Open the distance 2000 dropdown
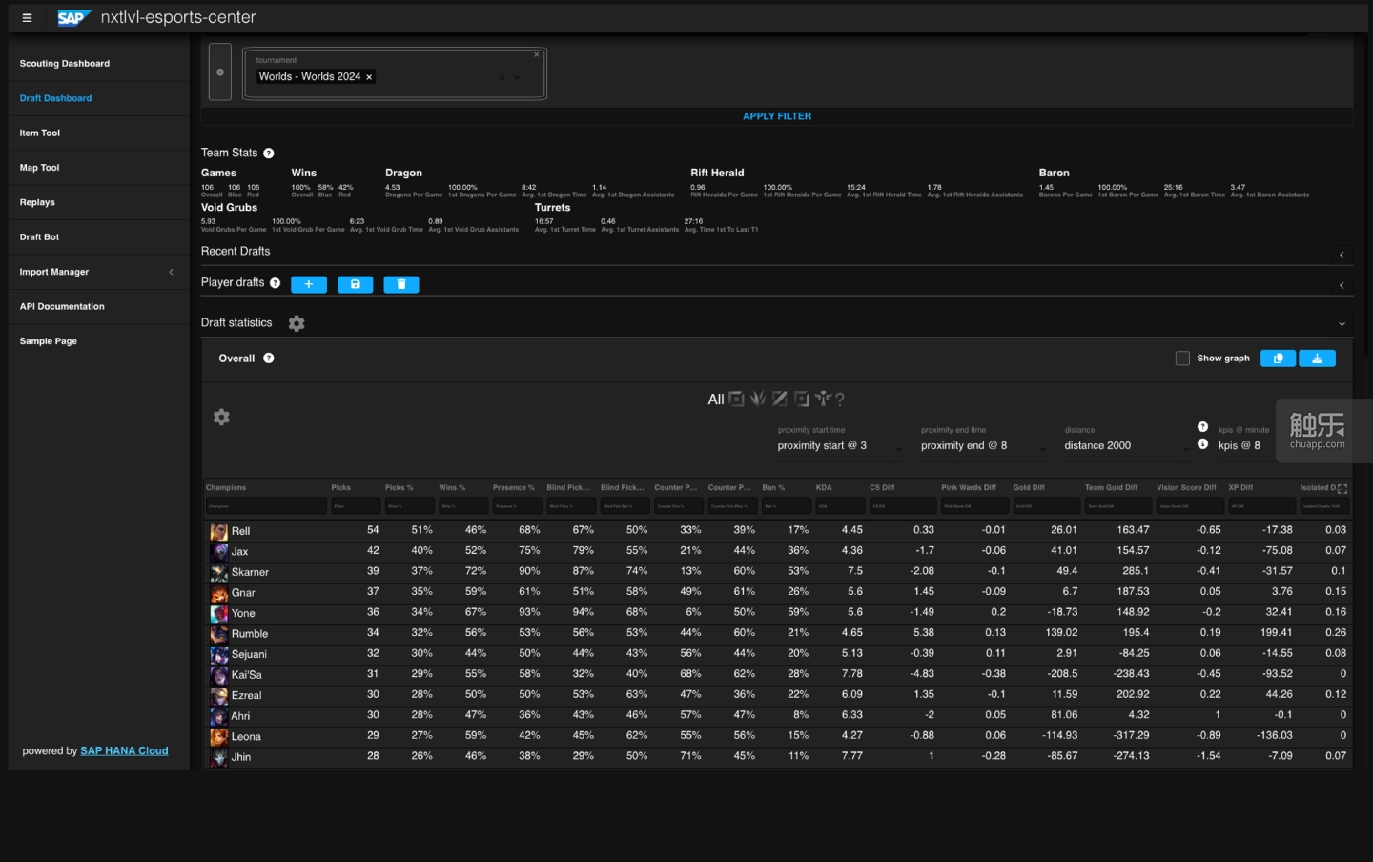1373x862 pixels. (1125, 446)
